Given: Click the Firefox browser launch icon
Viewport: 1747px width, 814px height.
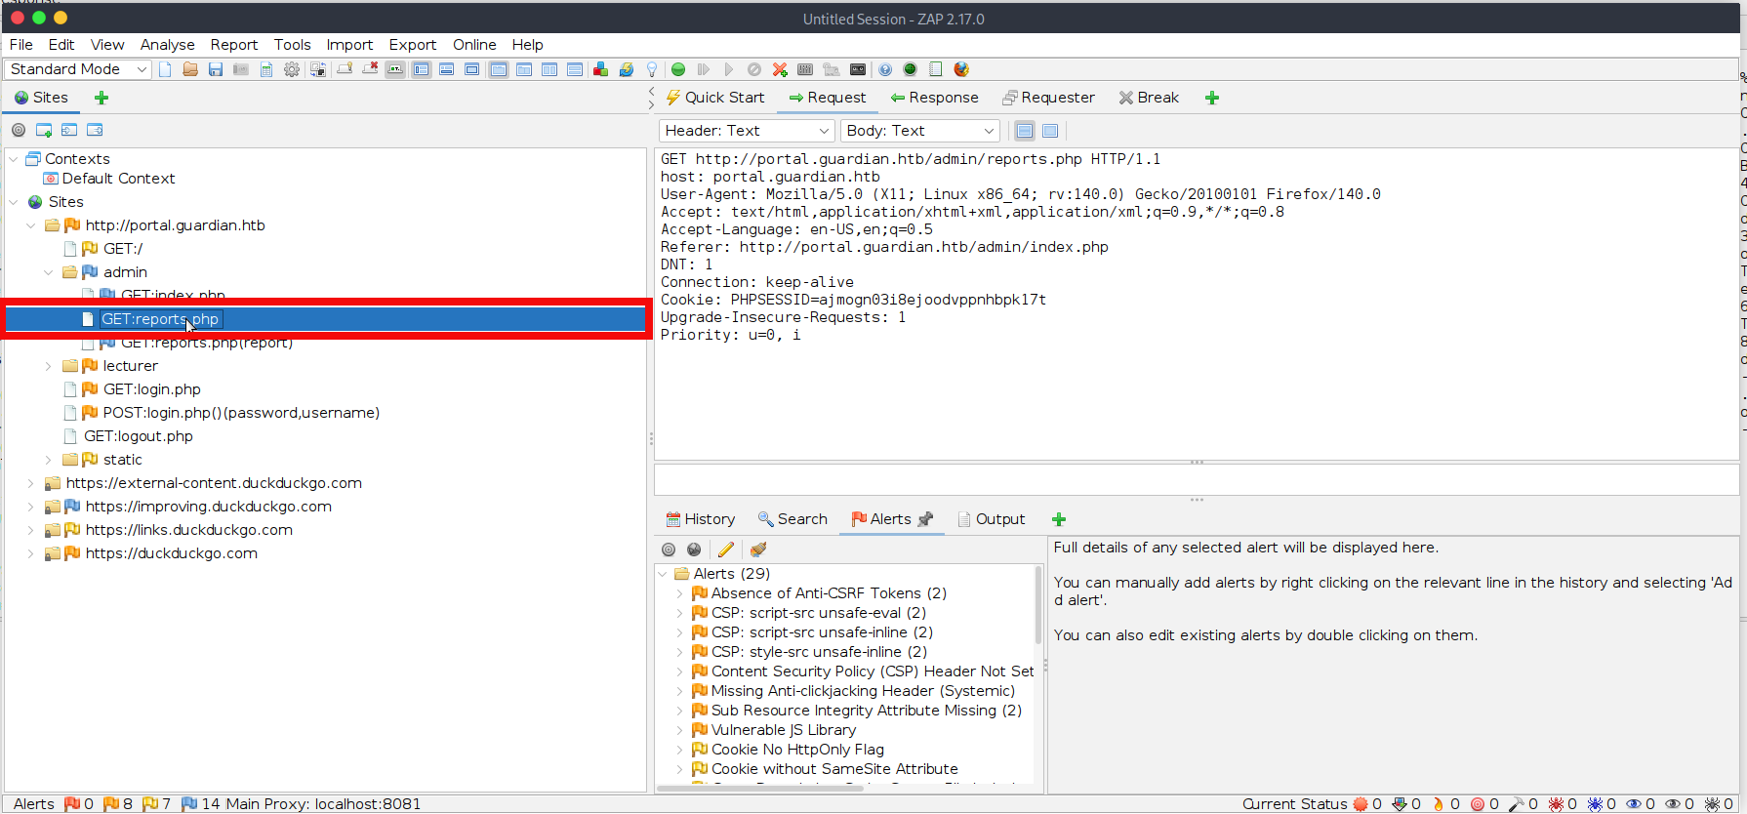Looking at the screenshot, I should (961, 69).
